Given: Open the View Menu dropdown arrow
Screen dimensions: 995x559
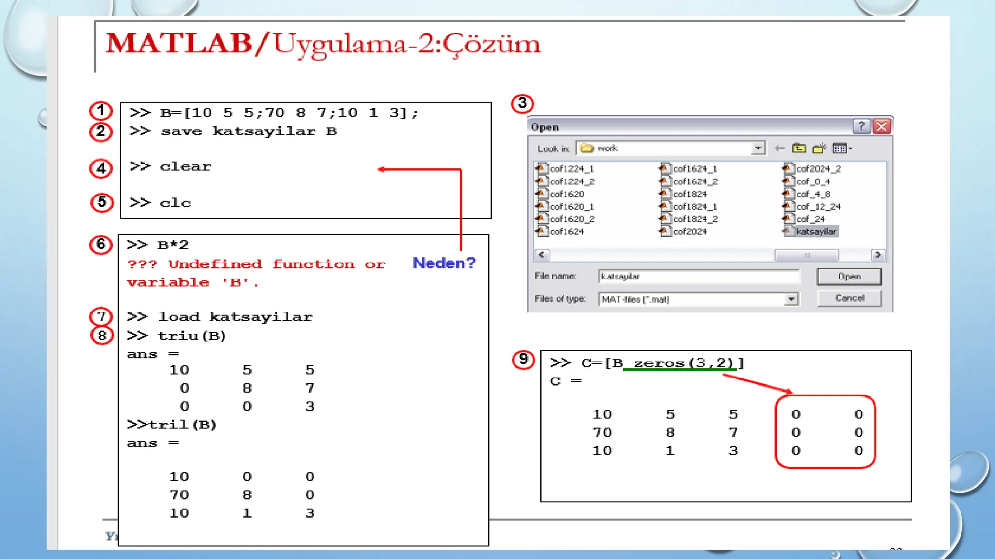Looking at the screenshot, I should coord(850,148).
